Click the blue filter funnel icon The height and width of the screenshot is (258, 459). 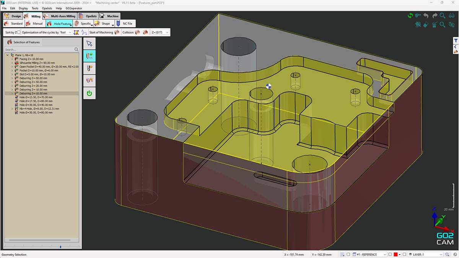point(456,41)
